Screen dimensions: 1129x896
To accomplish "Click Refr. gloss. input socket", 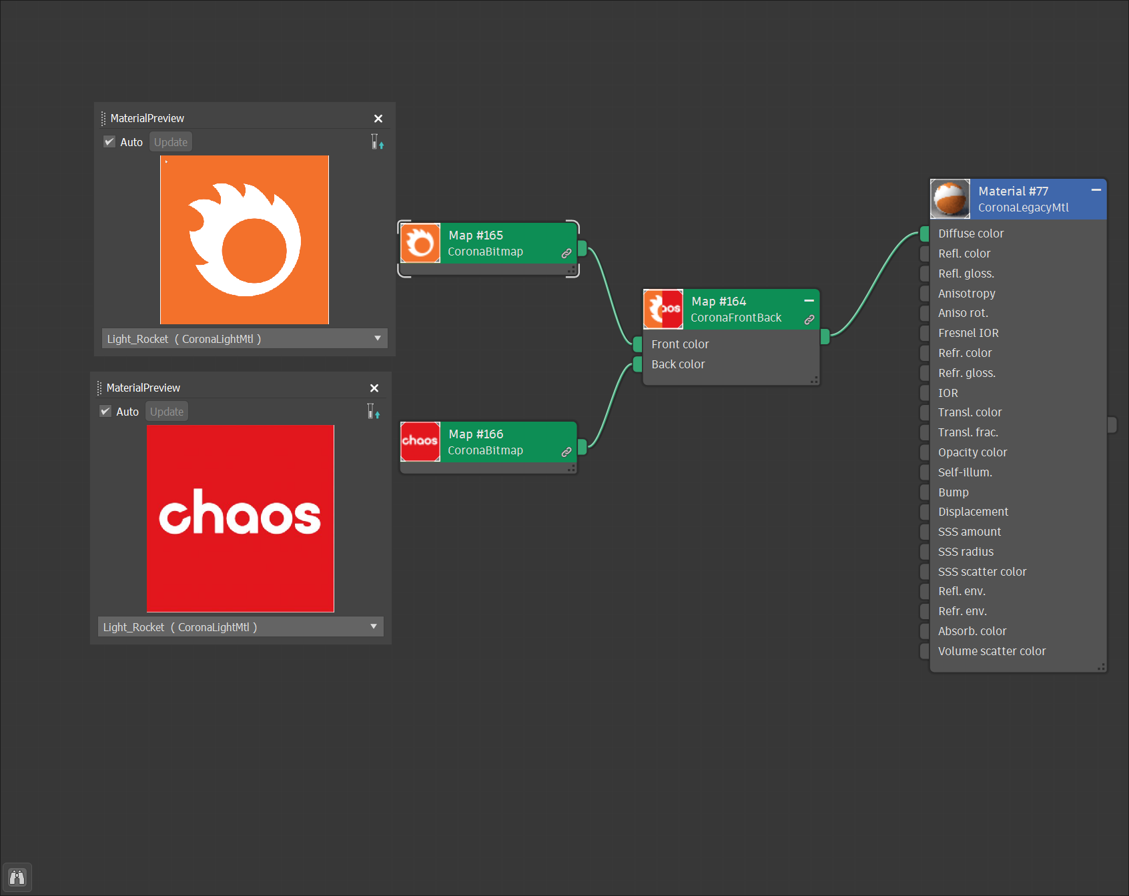I will 925,373.
